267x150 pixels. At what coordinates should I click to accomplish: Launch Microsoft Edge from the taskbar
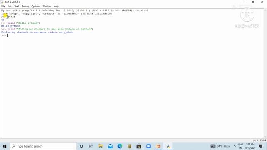pos(120,146)
